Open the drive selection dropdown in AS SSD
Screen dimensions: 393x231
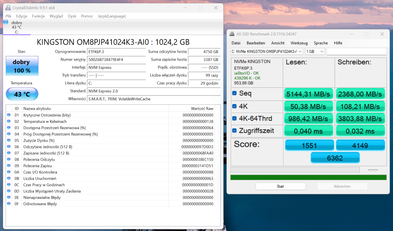pos(267,51)
